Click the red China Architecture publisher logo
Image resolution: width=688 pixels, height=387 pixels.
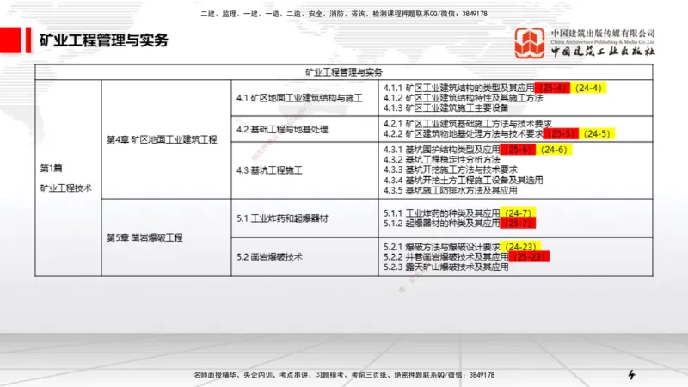coord(530,42)
